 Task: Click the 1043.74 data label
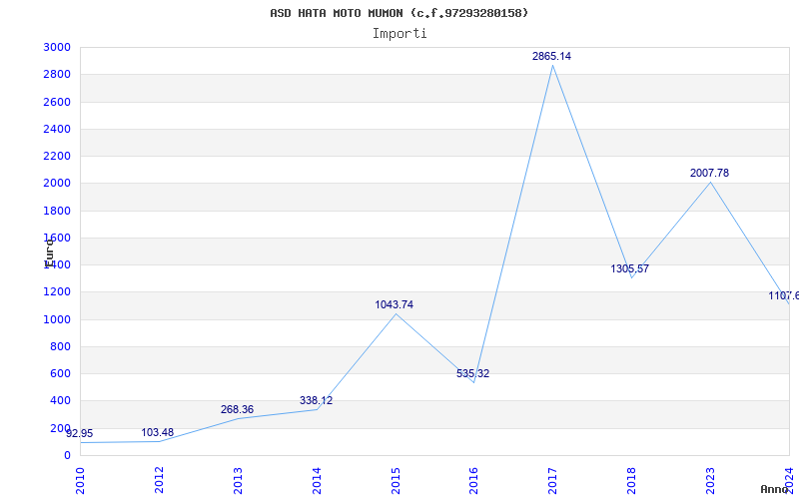coord(394,305)
